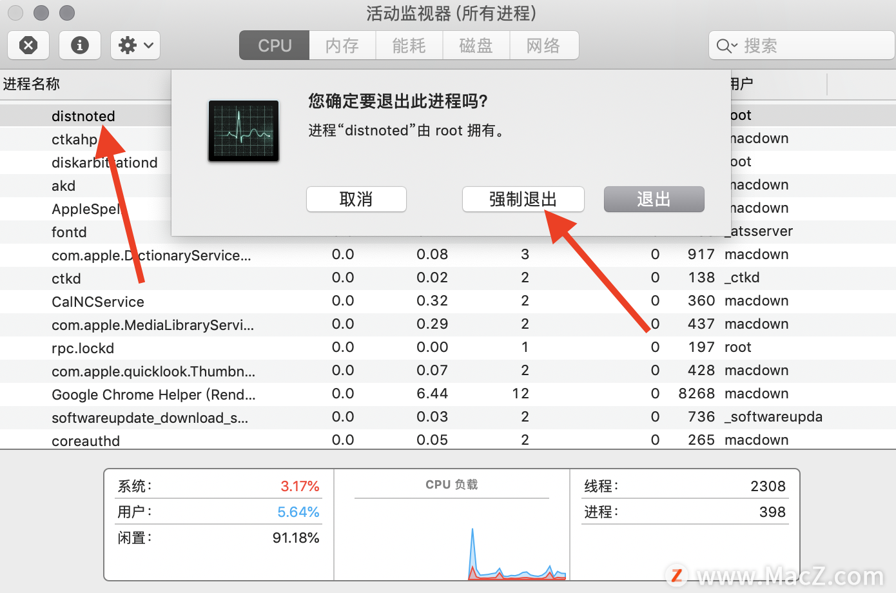Screen dimensions: 896x593
Task: Switch to the CPU tab
Action: (x=275, y=46)
